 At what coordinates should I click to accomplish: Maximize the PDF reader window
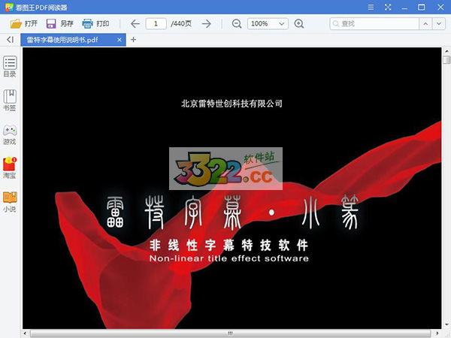[x=422, y=8]
